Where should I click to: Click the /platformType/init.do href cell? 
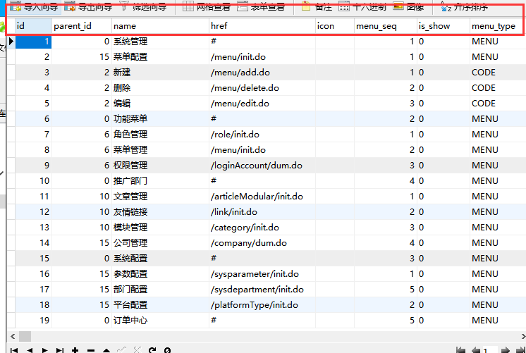tap(262, 304)
